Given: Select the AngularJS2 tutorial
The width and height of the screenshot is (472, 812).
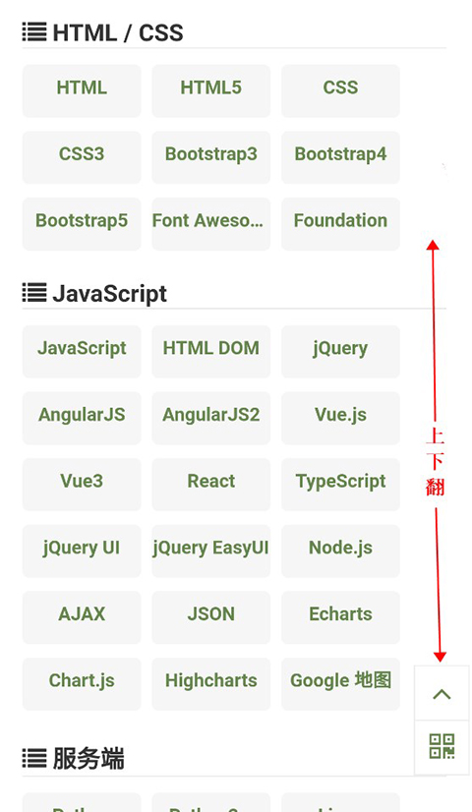Looking at the screenshot, I should 210,418.
